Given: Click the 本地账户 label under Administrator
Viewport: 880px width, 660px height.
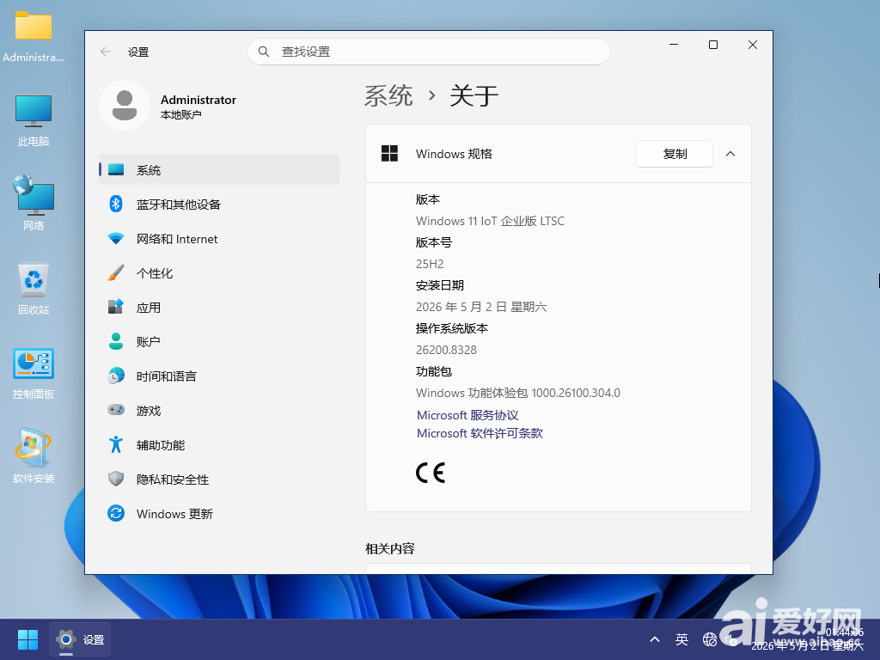Looking at the screenshot, I should (x=180, y=115).
